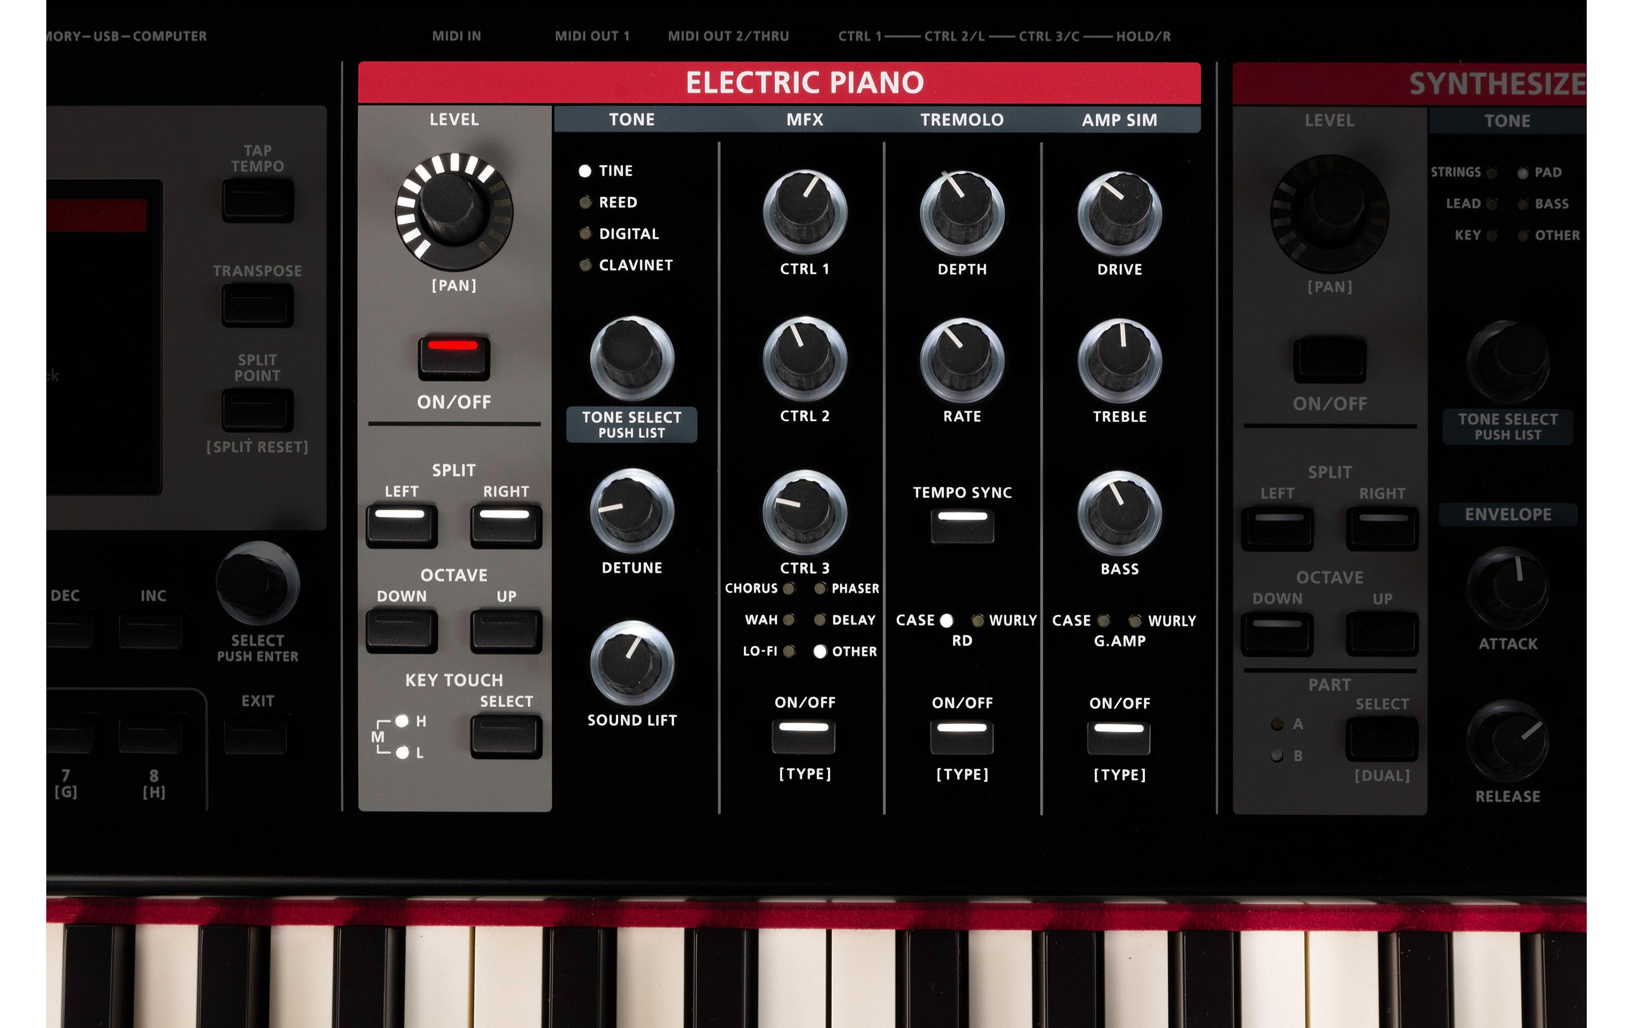Viewport: 1633px width, 1028px height.
Task: Click the Electric Piano OCTAVE DOWN button
Action: [402, 631]
